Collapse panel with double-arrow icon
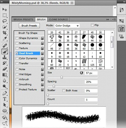126x128 pixels. click(x=108, y=20)
